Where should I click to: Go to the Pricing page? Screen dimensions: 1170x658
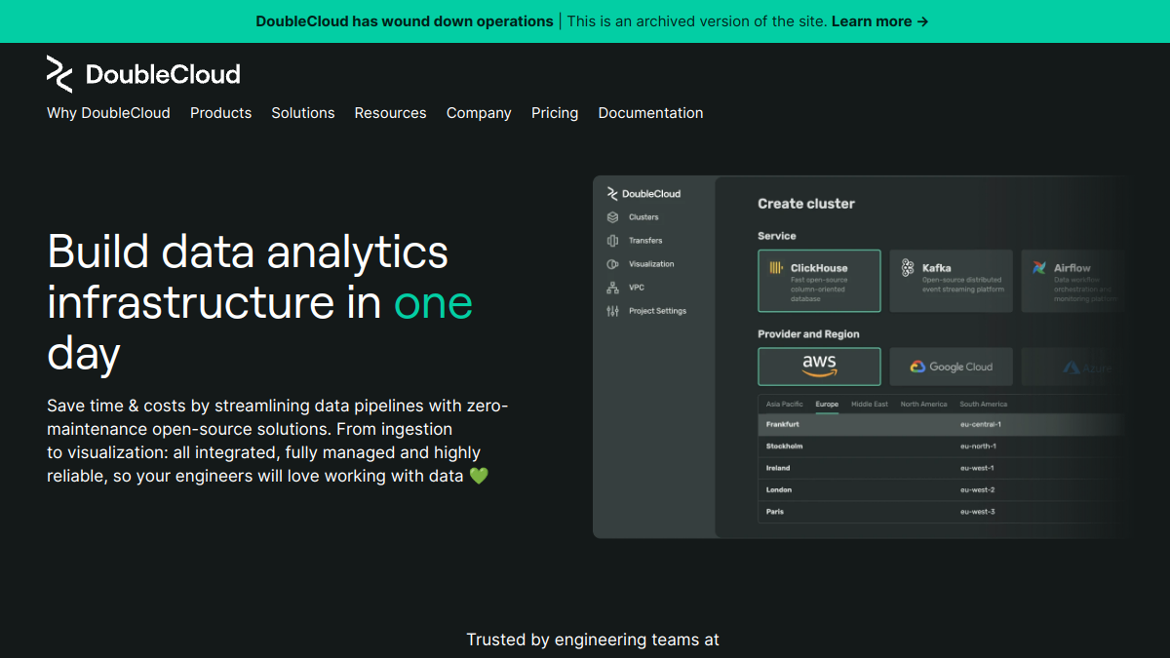[555, 113]
